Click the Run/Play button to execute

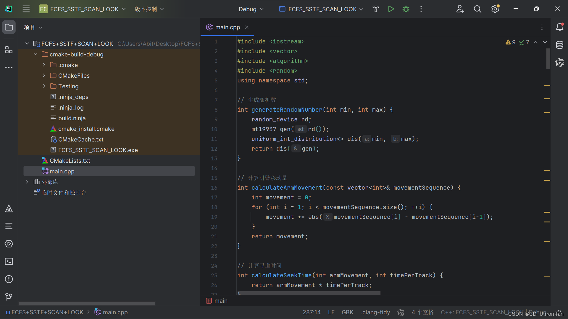(x=391, y=9)
